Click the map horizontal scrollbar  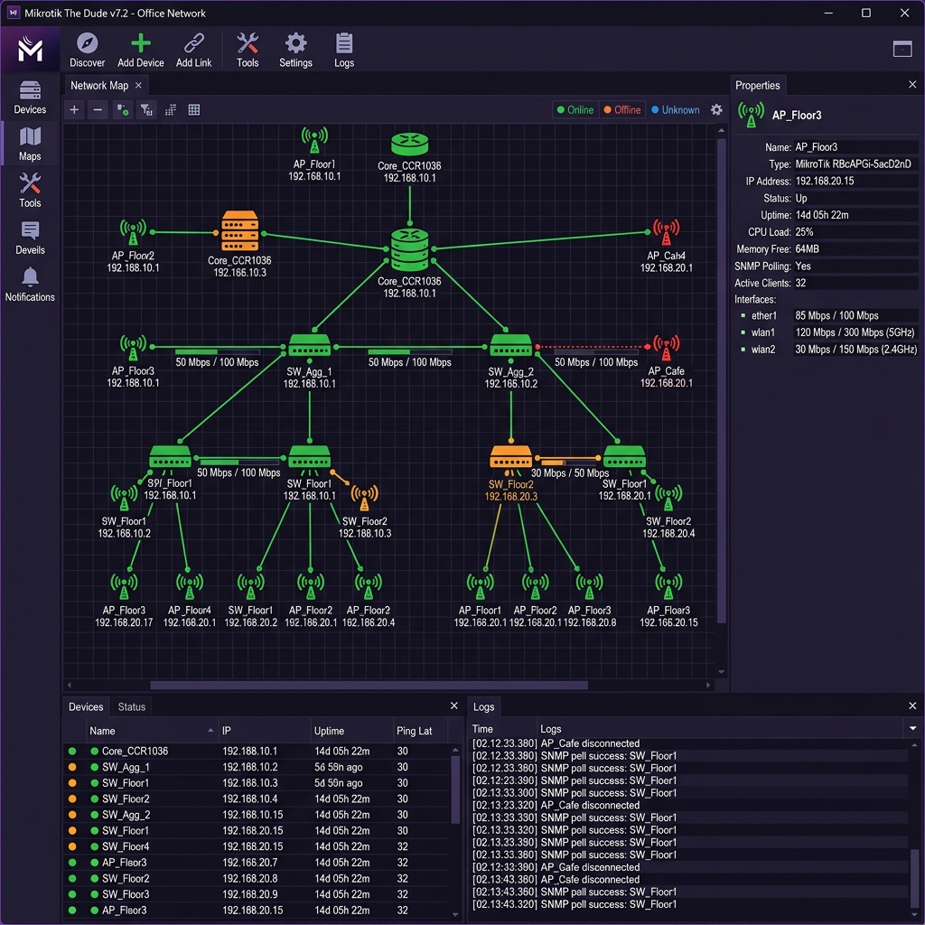tap(369, 686)
